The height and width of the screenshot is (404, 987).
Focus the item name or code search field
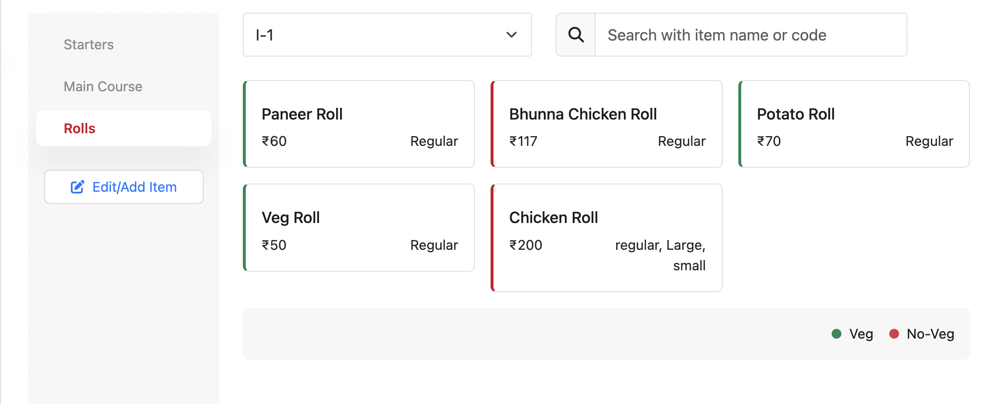(x=751, y=35)
